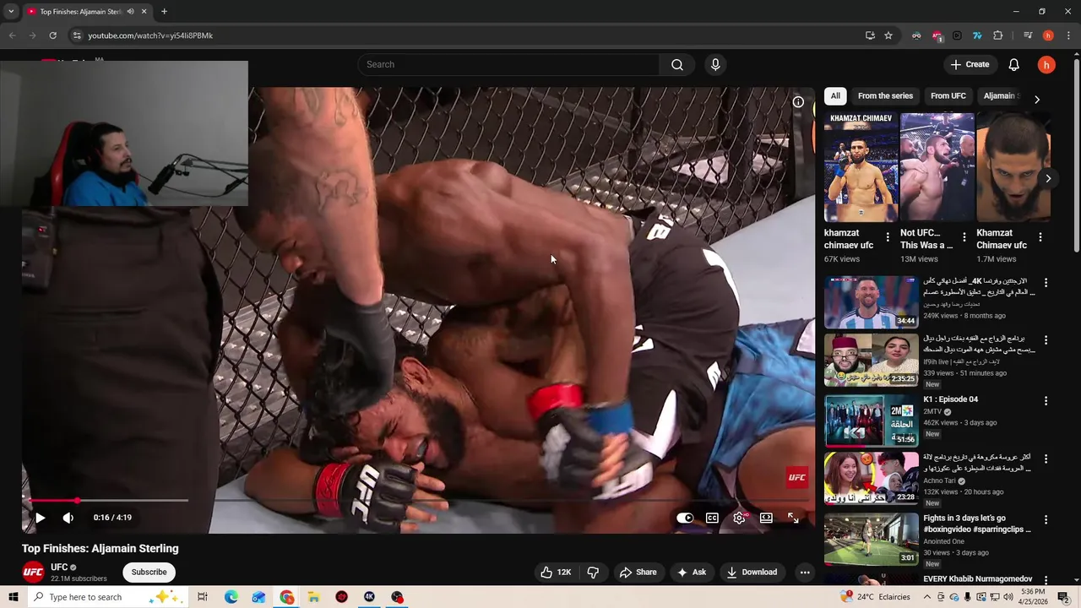Click the Download button
Image resolution: width=1081 pixels, height=608 pixels.
point(752,572)
